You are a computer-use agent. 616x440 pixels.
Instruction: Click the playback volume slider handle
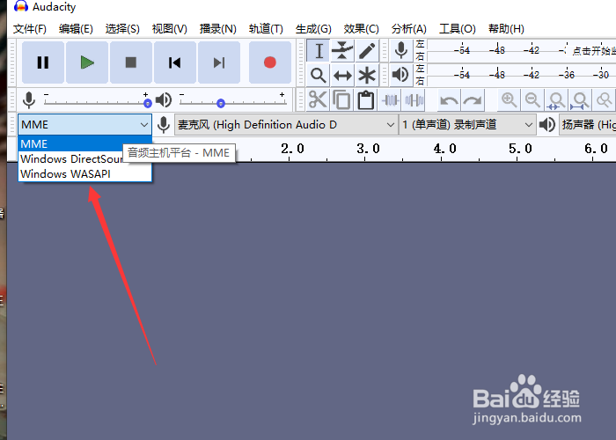pyautogui.click(x=221, y=103)
